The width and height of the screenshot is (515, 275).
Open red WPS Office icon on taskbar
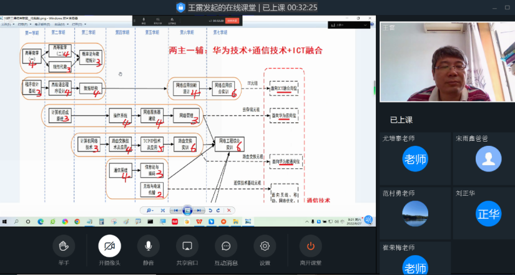pos(199,221)
